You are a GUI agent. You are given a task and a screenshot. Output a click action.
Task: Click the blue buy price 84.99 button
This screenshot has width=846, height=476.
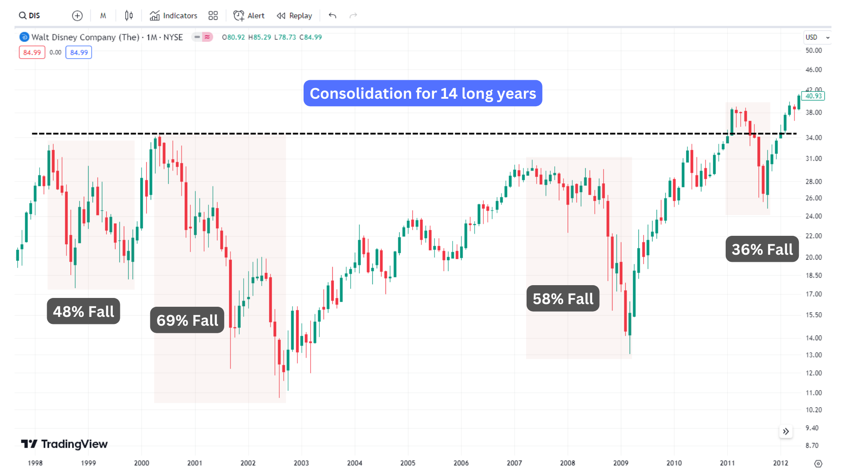point(78,52)
